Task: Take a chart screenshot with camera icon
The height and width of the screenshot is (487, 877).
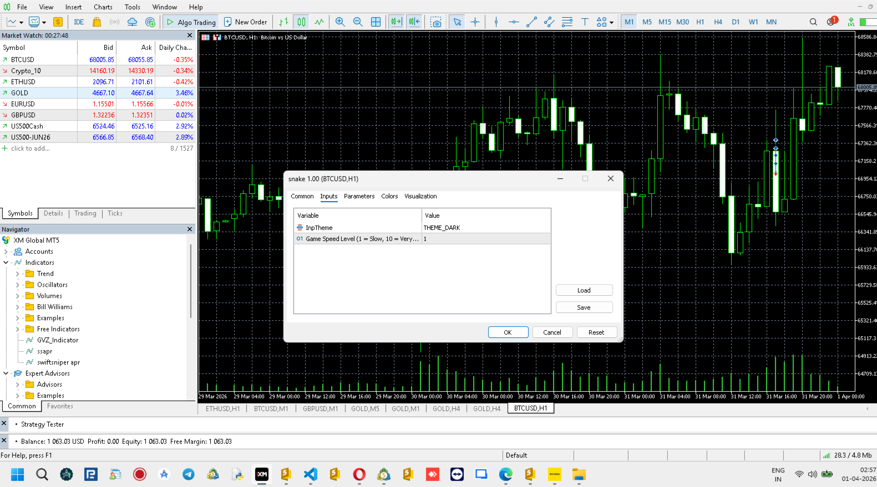Action: 436,22
